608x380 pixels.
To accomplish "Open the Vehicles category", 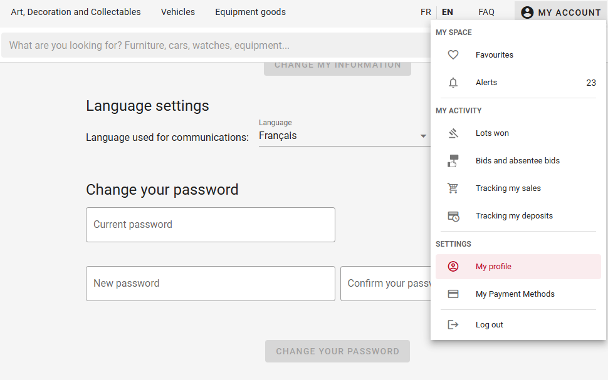I will coord(178,12).
